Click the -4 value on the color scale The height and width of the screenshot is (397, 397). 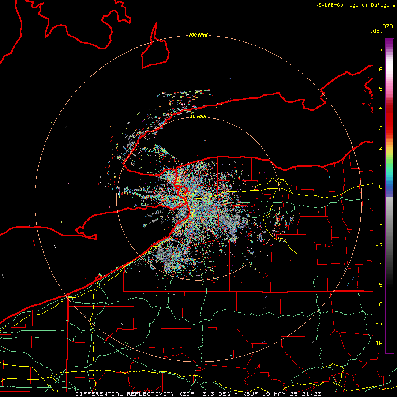click(x=379, y=265)
